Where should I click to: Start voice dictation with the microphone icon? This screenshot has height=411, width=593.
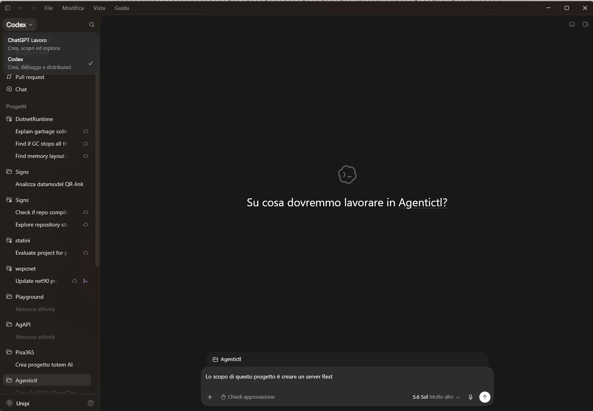[x=471, y=397]
